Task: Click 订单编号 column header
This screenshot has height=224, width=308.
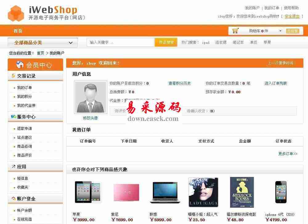Action: [x=88, y=141]
